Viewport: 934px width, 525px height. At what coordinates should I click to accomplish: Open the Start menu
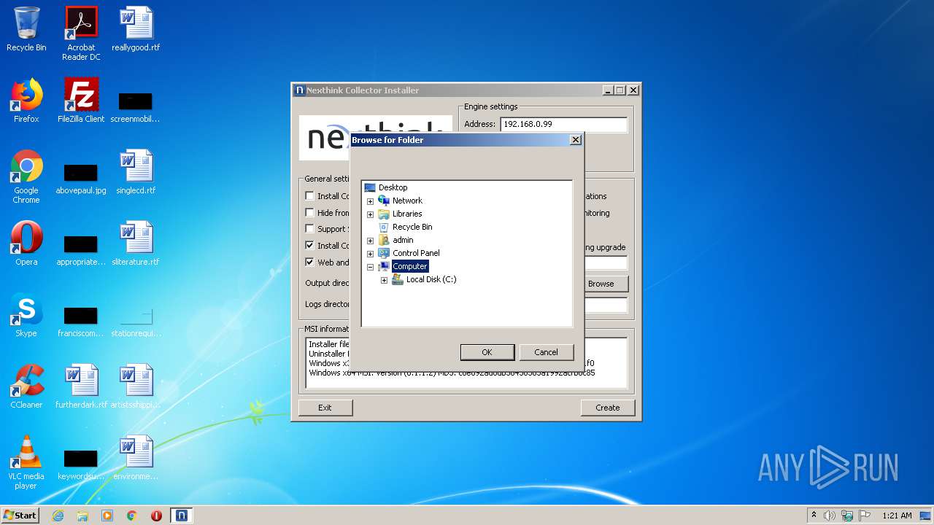click(x=20, y=516)
